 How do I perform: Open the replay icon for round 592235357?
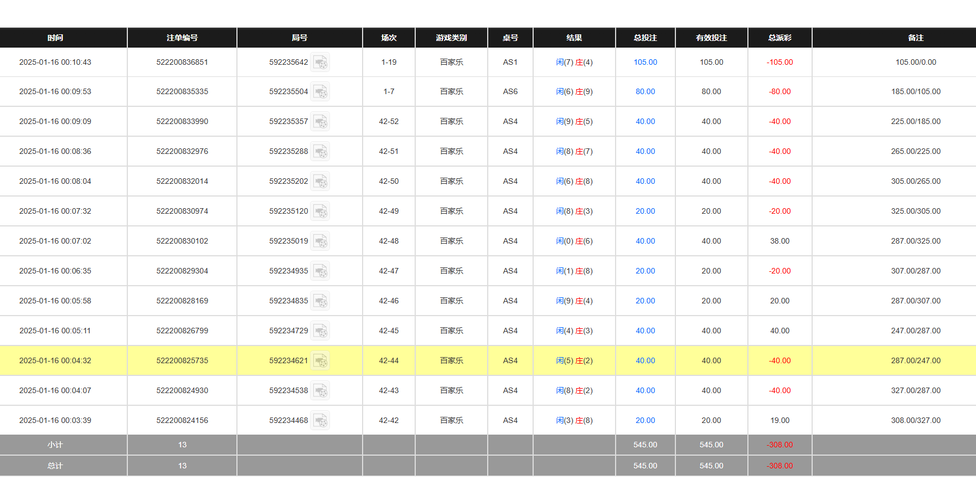click(x=320, y=122)
